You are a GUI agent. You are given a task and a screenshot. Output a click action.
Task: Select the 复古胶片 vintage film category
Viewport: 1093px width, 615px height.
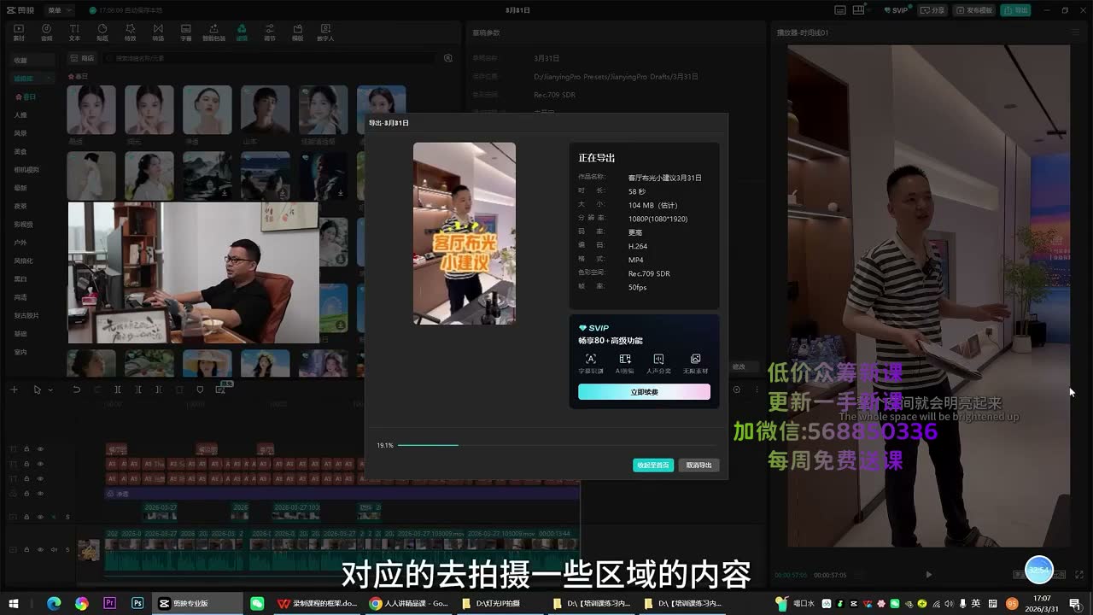(26, 315)
